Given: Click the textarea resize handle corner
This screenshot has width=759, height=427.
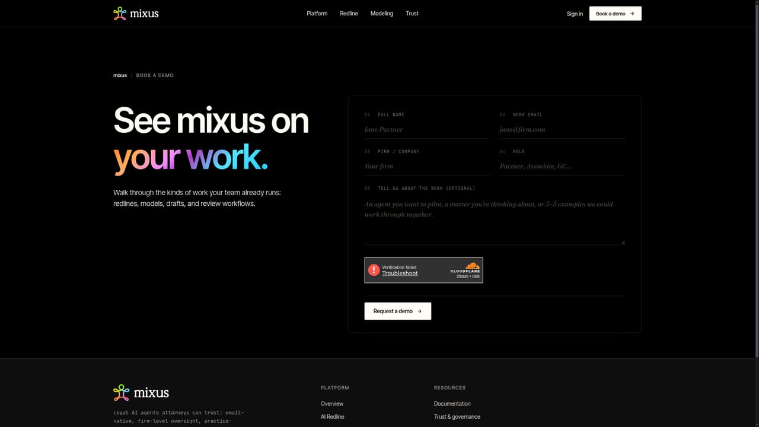Looking at the screenshot, I should point(623,241).
